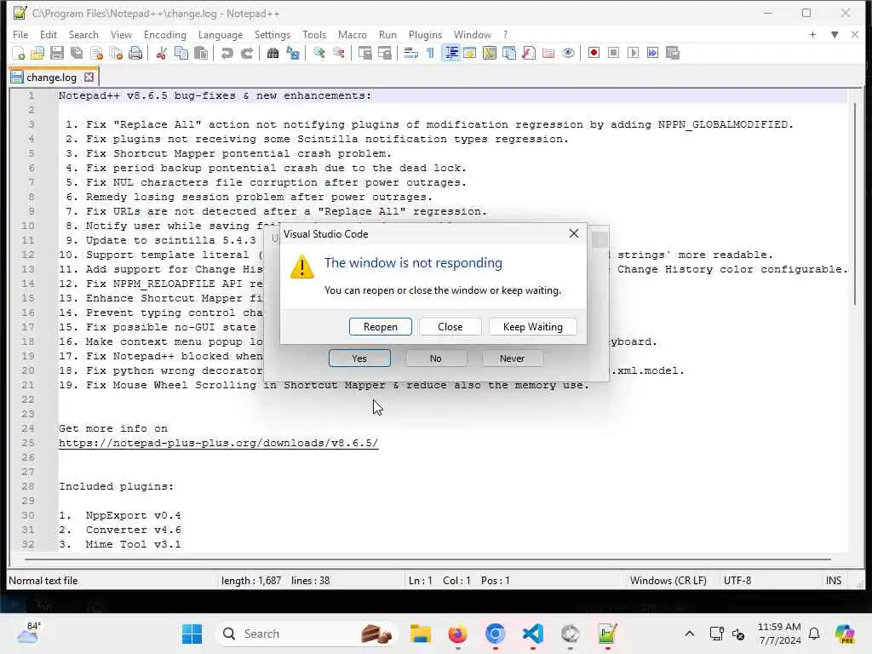The image size is (872, 654).
Task: Click the horizontal scrollbar at editor bottom
Action: click(x=428, y=559)
